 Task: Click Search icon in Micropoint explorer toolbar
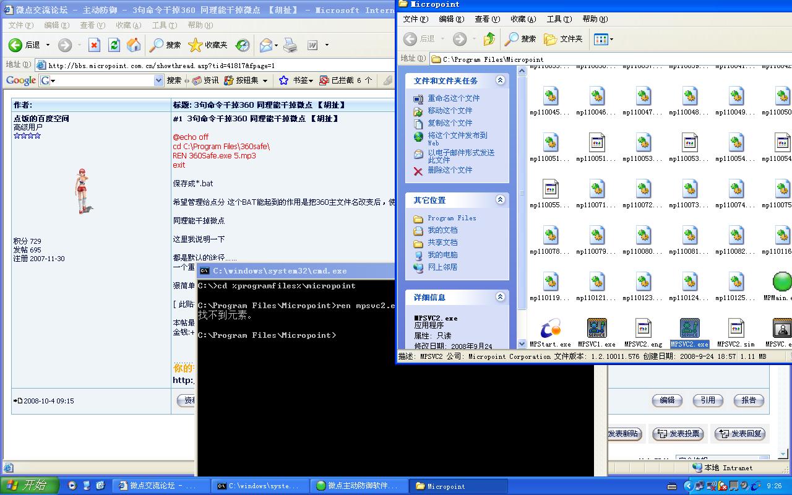coord(520,39)
